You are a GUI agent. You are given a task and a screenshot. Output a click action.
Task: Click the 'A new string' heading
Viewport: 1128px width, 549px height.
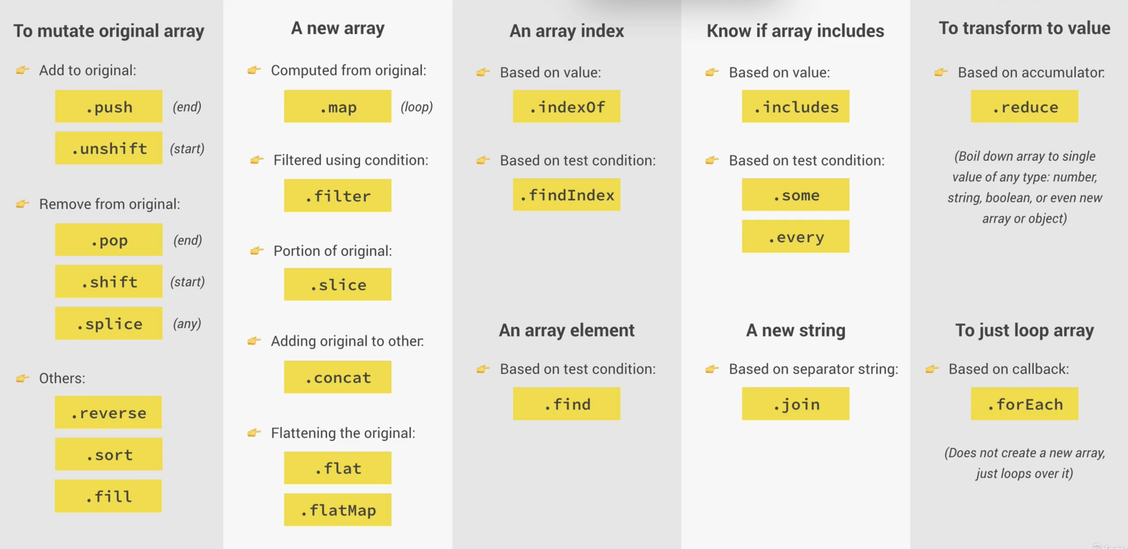pos(796,330)
